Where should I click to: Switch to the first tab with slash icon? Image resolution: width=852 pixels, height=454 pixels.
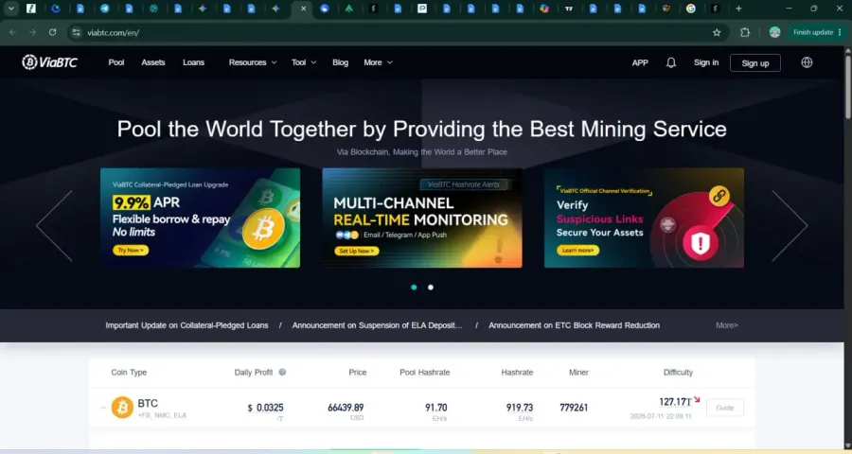pyautogui.click(x=31, y=9)
